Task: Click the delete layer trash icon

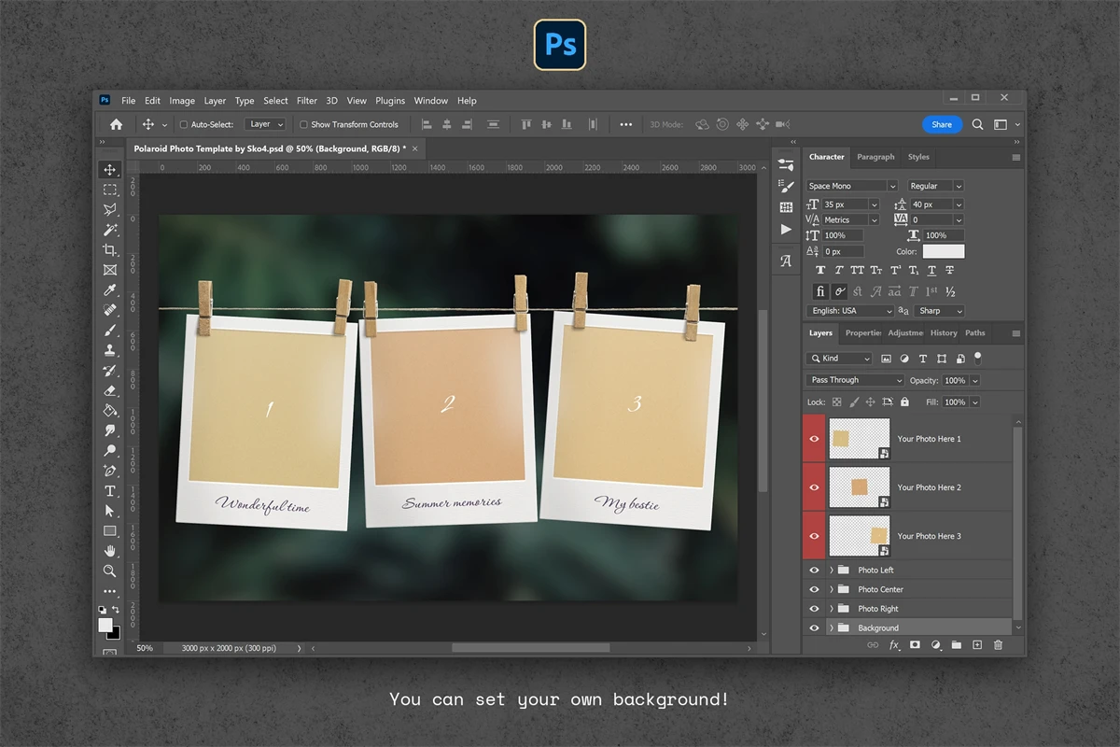Action: pos(998,645)
